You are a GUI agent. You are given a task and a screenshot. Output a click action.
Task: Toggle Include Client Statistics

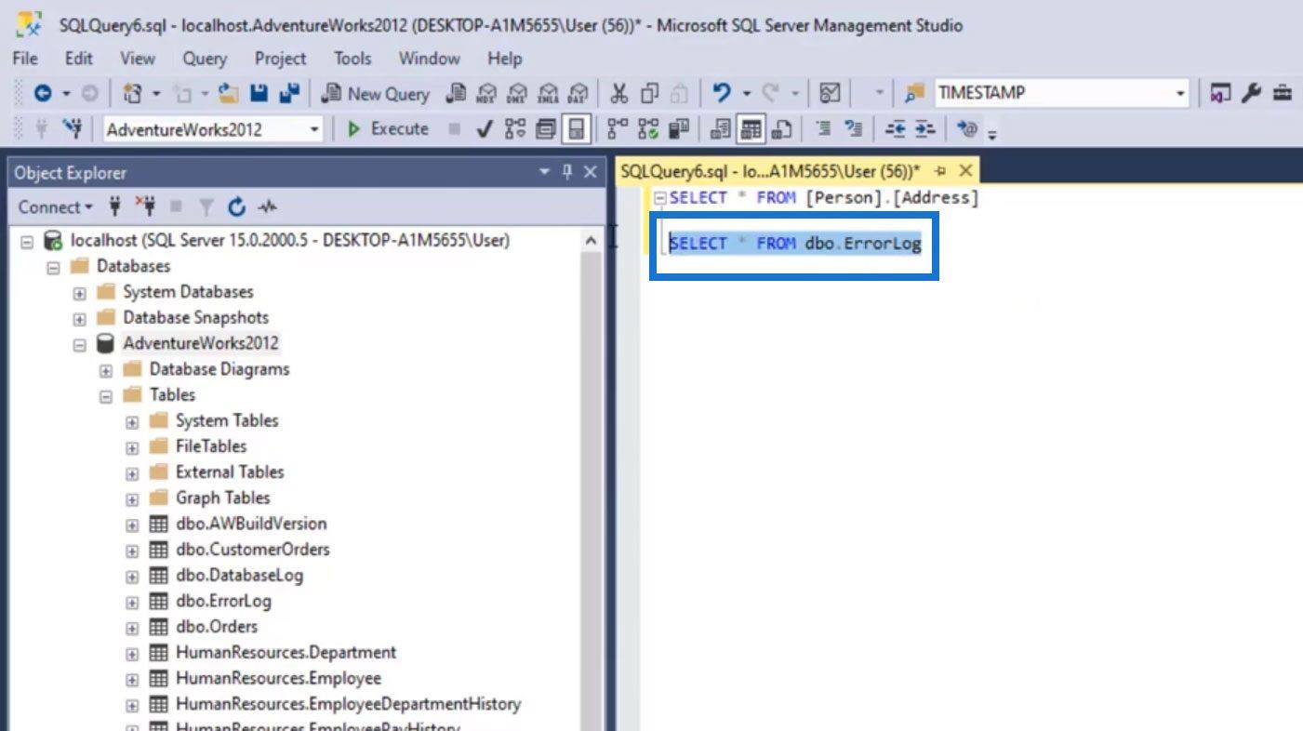pyautogui.click(x=679, y=129)
